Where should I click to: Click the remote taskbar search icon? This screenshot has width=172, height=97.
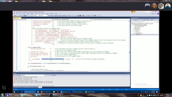pyautogui.click(x=18, y=92)
